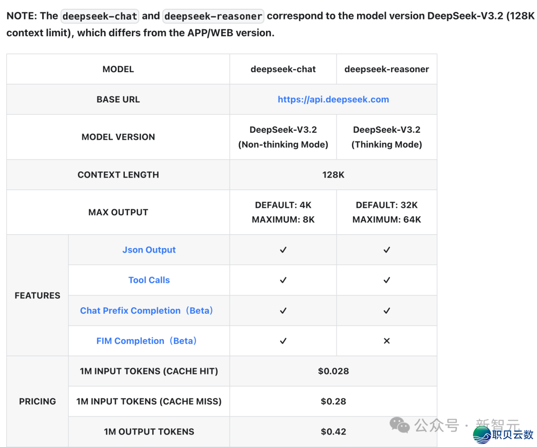Open the Json Output documentation link
Image resolution: width=537 pixels, height=447 pixels.
[149, 250]
